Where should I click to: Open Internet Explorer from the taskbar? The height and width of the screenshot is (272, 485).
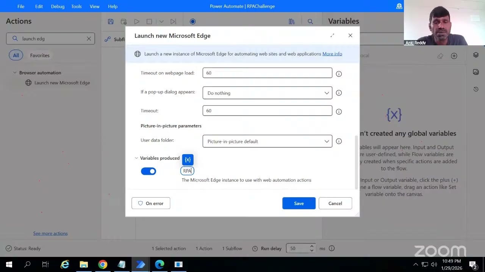[x=65, y=264]
